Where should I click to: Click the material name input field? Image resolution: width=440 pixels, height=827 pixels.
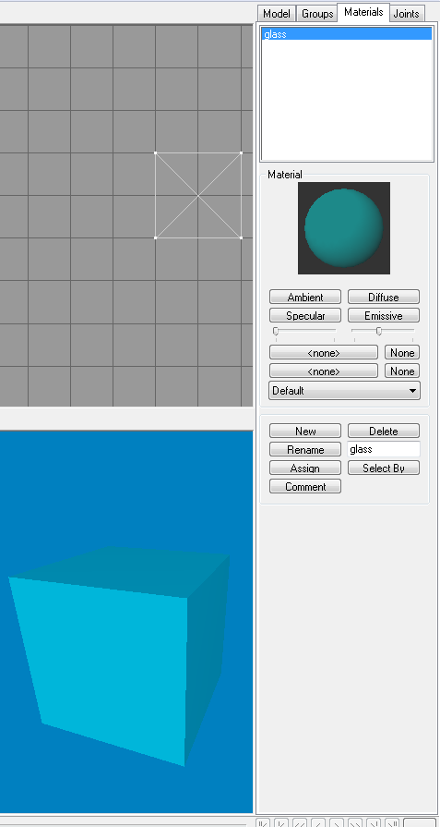(384, 449)
